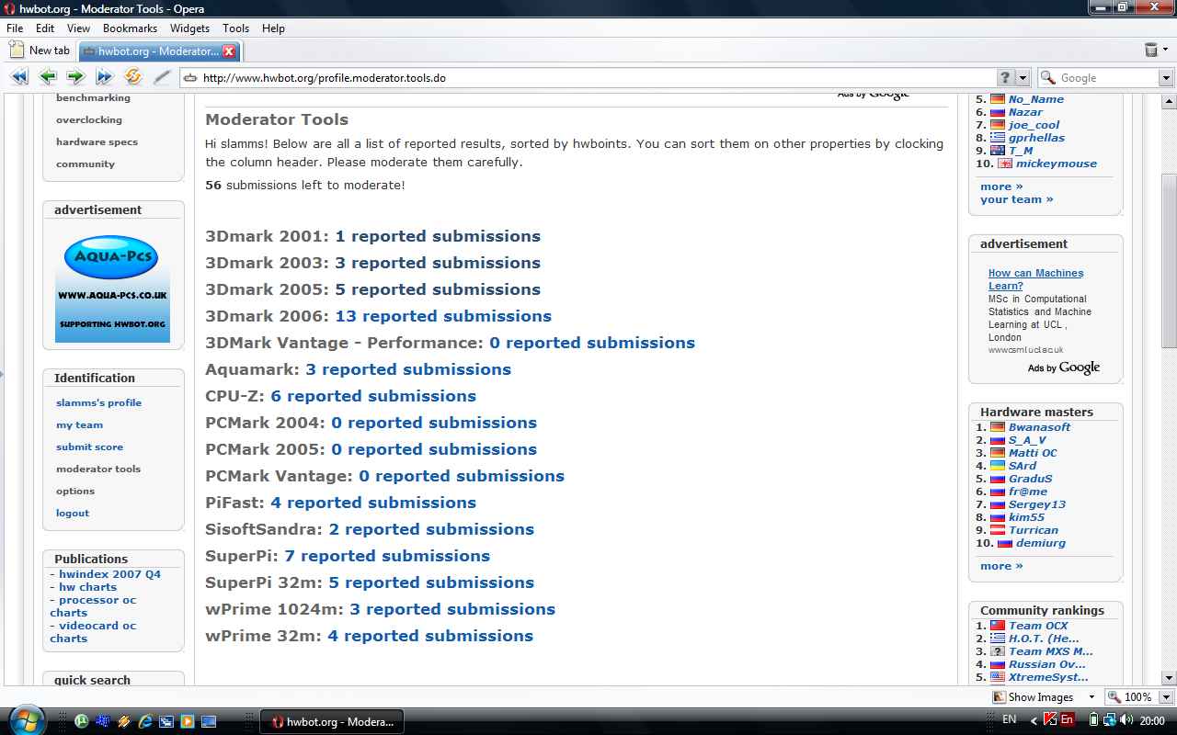Click the magnifier icon in the Google search field
The width and height of the screenshot is (1177, 735).
click(1047, 78)
